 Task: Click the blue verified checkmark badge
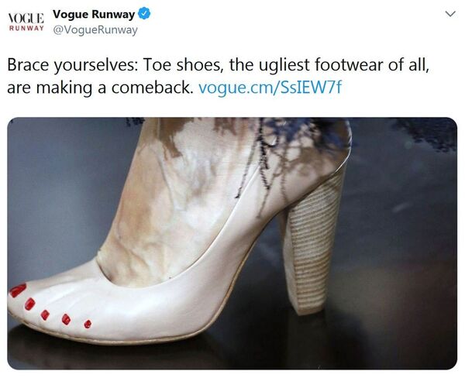click(144, 14)
